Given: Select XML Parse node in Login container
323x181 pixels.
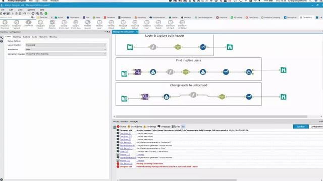Looking at the screenshot, I should coord(178,47).
